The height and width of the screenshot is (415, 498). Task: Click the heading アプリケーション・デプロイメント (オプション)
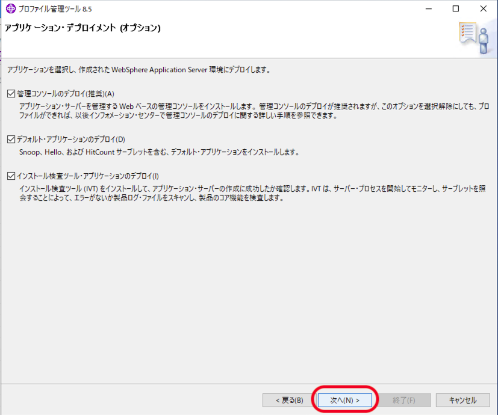point(82,28)
